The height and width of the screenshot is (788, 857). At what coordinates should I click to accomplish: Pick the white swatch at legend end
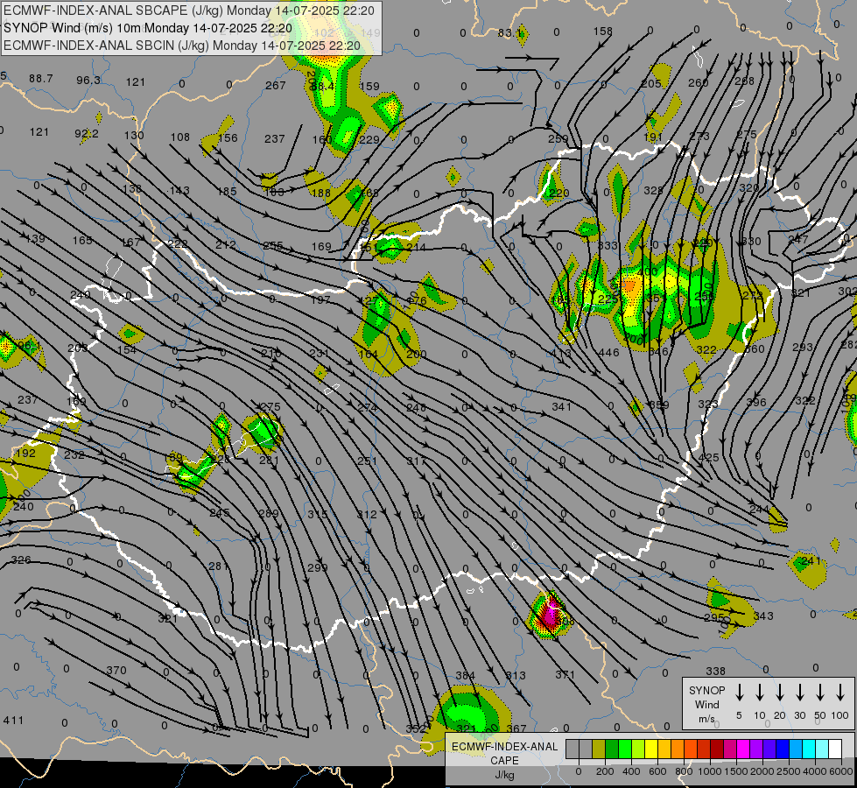tap(834, 749)
